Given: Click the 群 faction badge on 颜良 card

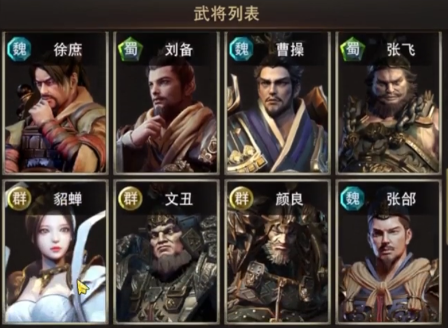Looking at the screenshot, I should 241,198.
